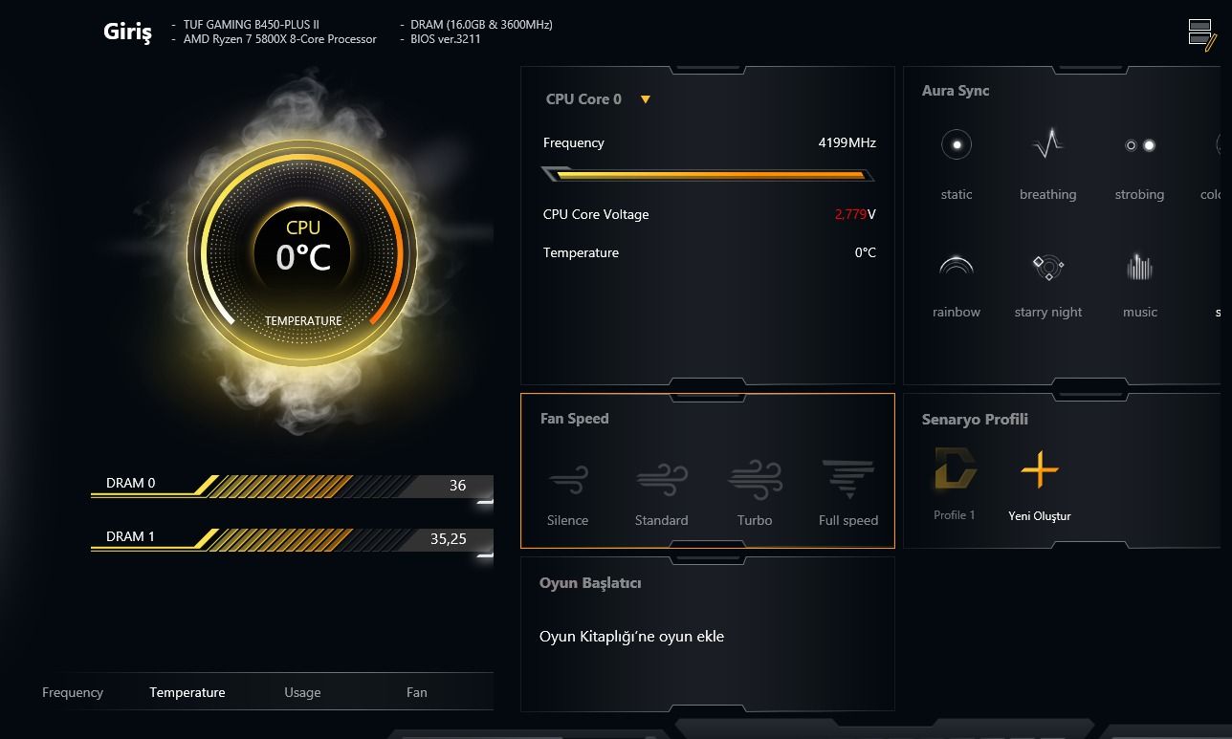The image size is (1232, 739).
Task: Click the circular CPU temperature gauge
Action: click(x=302, y=252)
